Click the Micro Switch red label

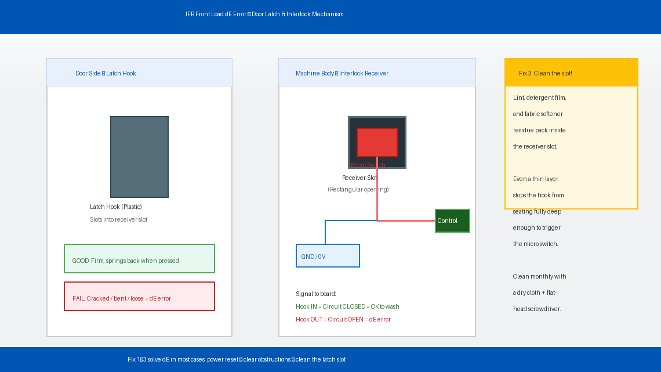coord(368,165)
